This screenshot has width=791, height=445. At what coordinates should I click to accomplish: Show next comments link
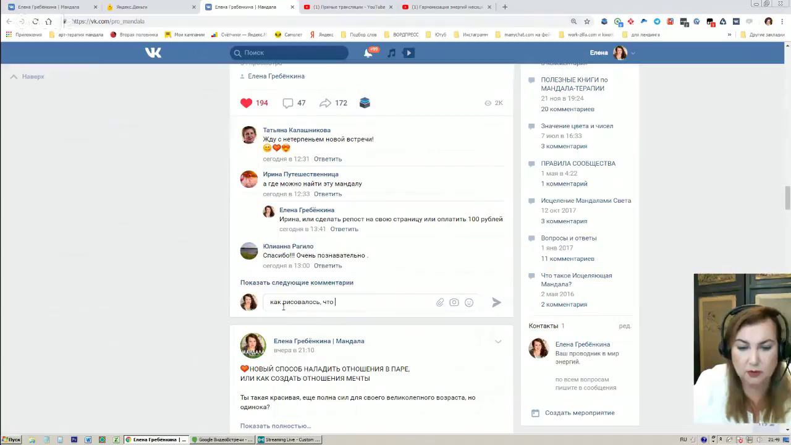coord(297,282)
